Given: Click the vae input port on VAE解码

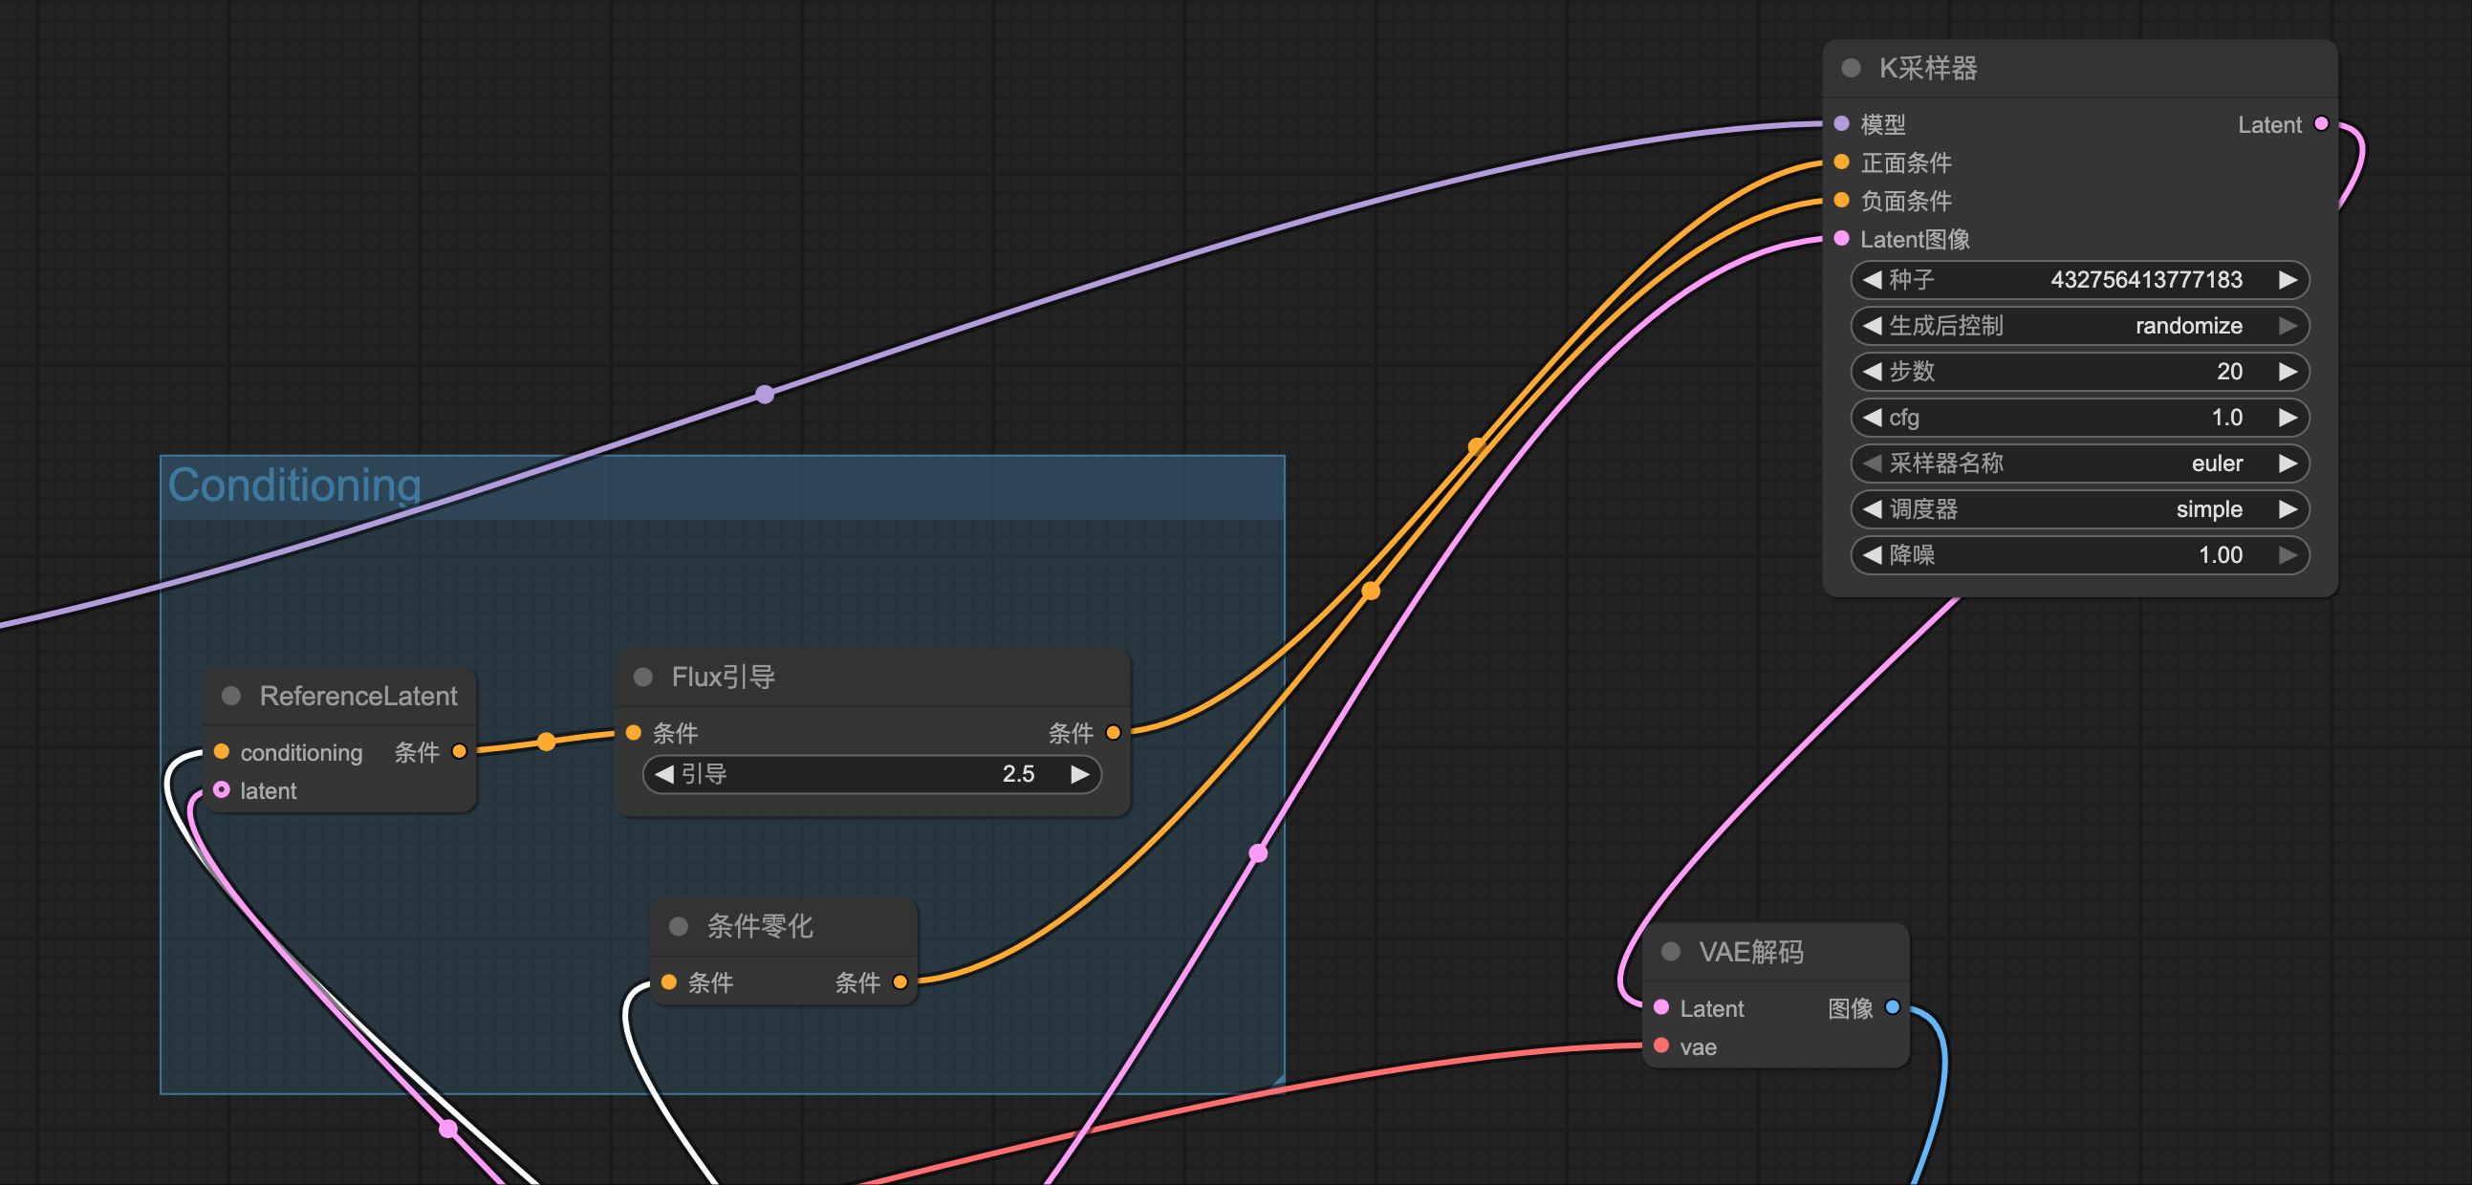Looking at the screenshot, I should [x=1661, y=1045].
